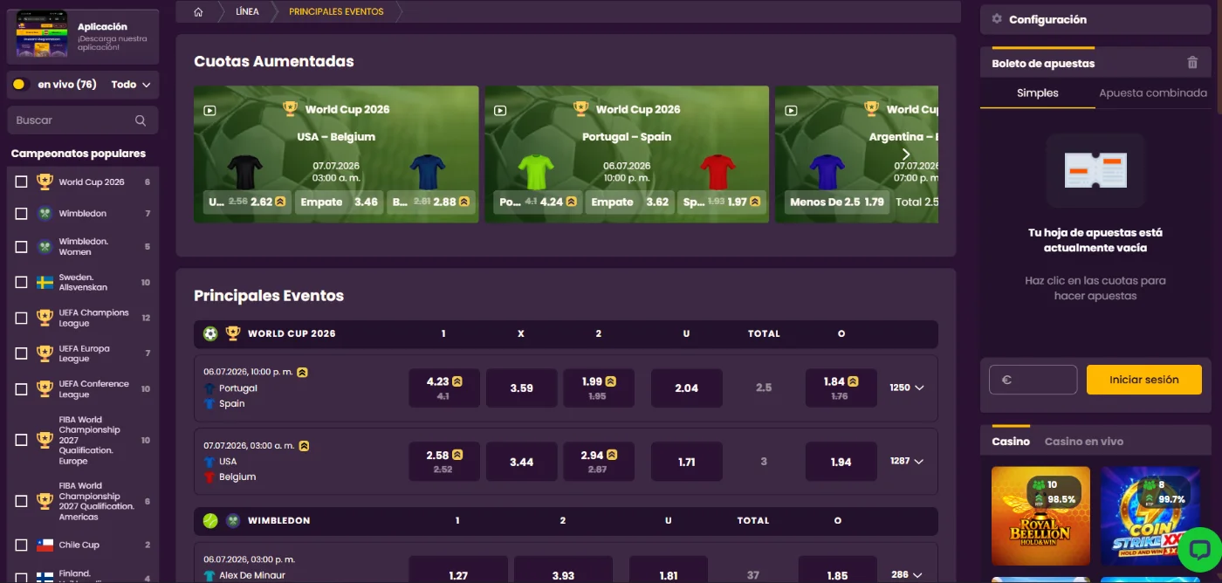Viewport: 1222px width, 583px height.
Task: Open FIBA World Championship 2027 Qualification. Europe
Action: click(83, 440)
